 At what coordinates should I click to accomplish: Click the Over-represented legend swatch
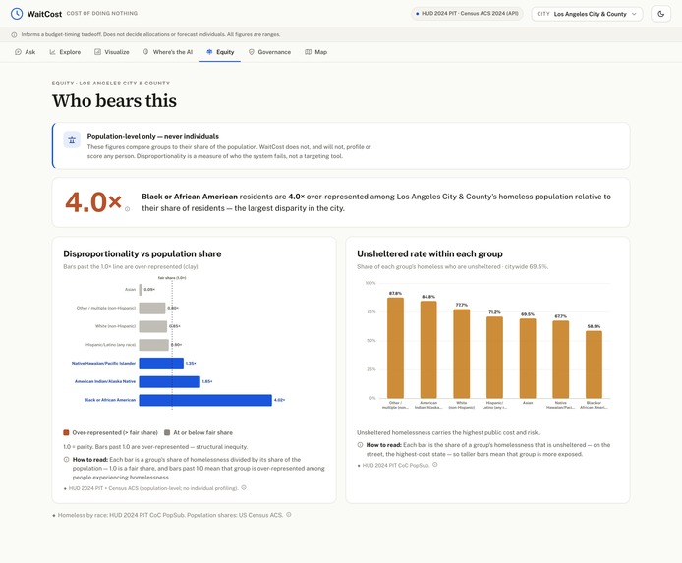66,432
